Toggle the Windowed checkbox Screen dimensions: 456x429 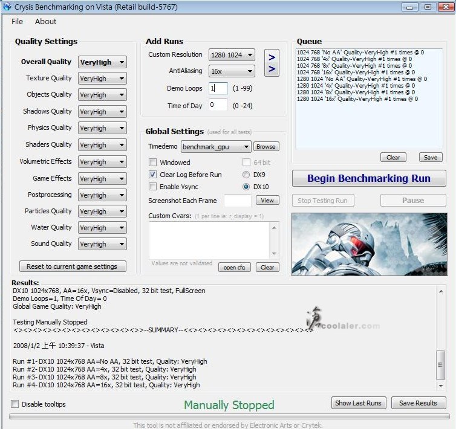(152, 162)
